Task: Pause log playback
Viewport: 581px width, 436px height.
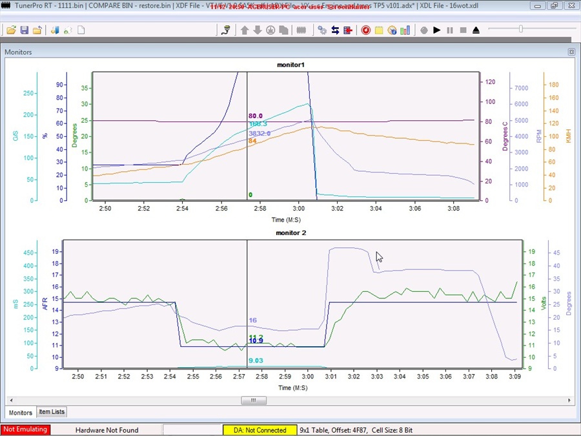Action: pyautogui.click(x=450, y=30)
